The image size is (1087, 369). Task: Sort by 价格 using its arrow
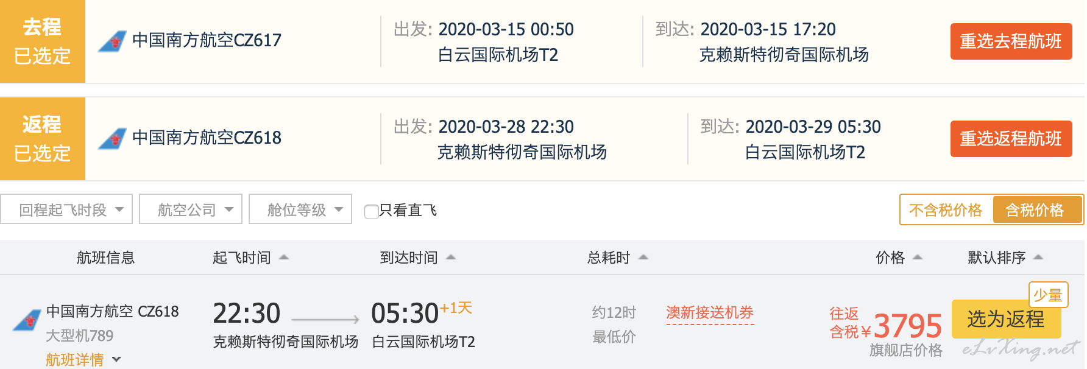click(918, 258)
